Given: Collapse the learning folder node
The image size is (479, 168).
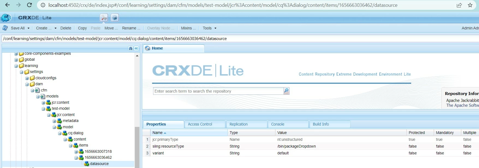Looking at the screenshot, I should (16, 66).
